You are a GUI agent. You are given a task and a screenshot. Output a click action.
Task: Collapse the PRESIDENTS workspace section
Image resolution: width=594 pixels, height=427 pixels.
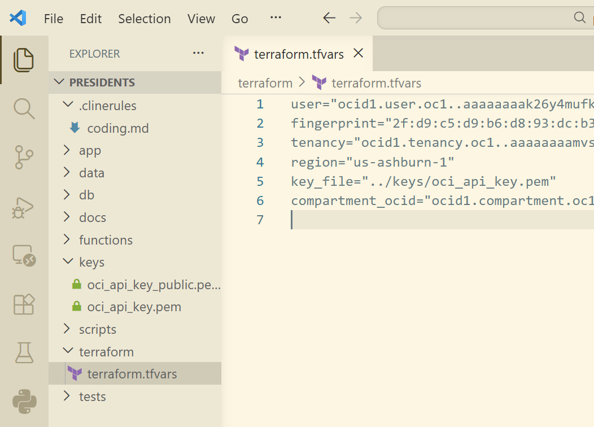click(x=102, y=82)
